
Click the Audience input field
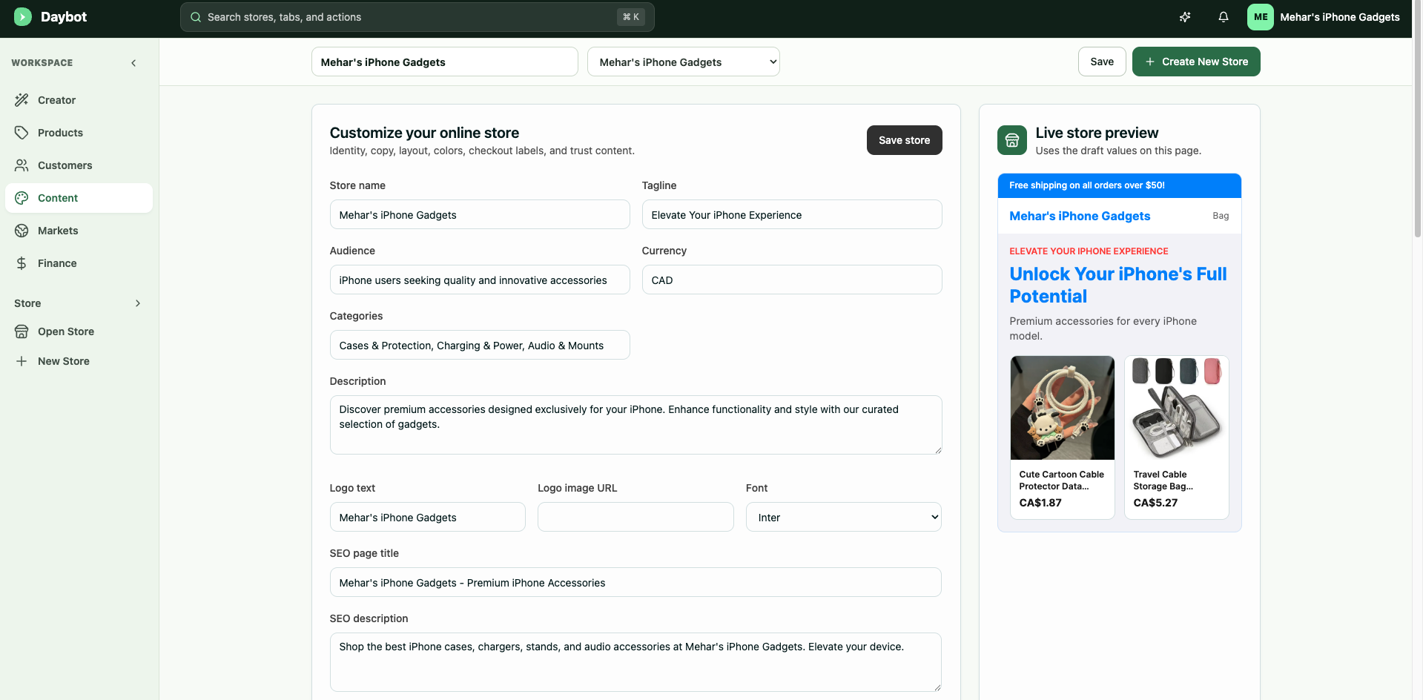pyautogui.click(x=480, y=280)
